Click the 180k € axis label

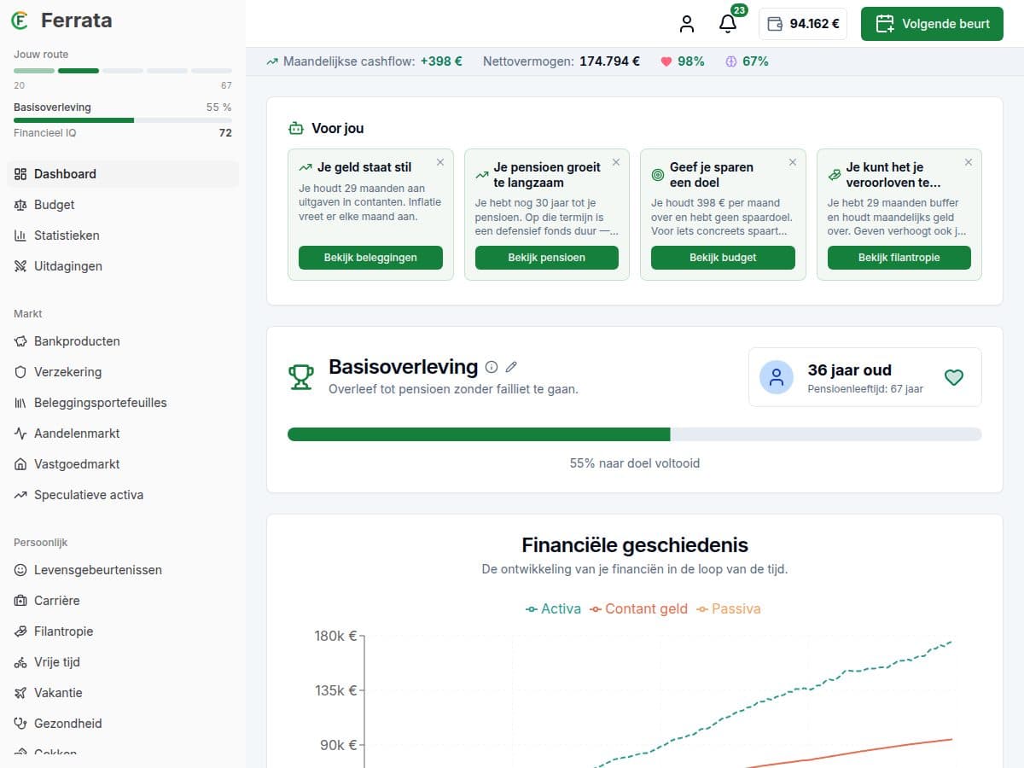[335, 636]
